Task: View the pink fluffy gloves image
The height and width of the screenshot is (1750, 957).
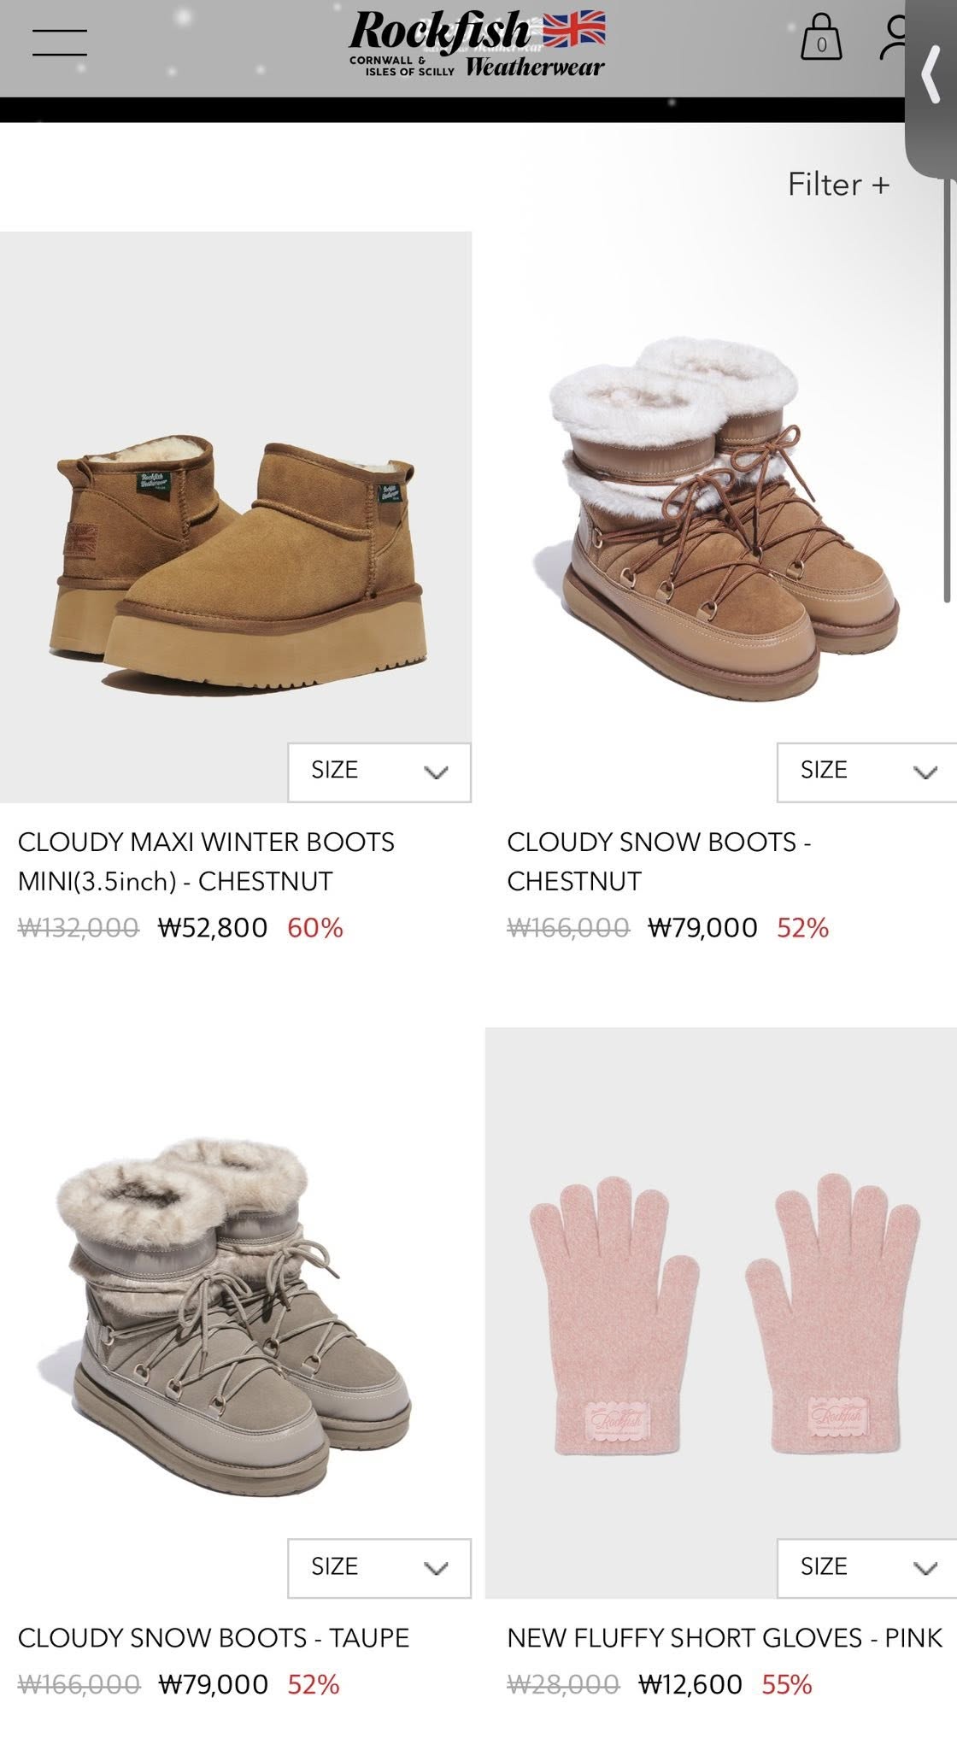Action: [x=721, y=1313]
